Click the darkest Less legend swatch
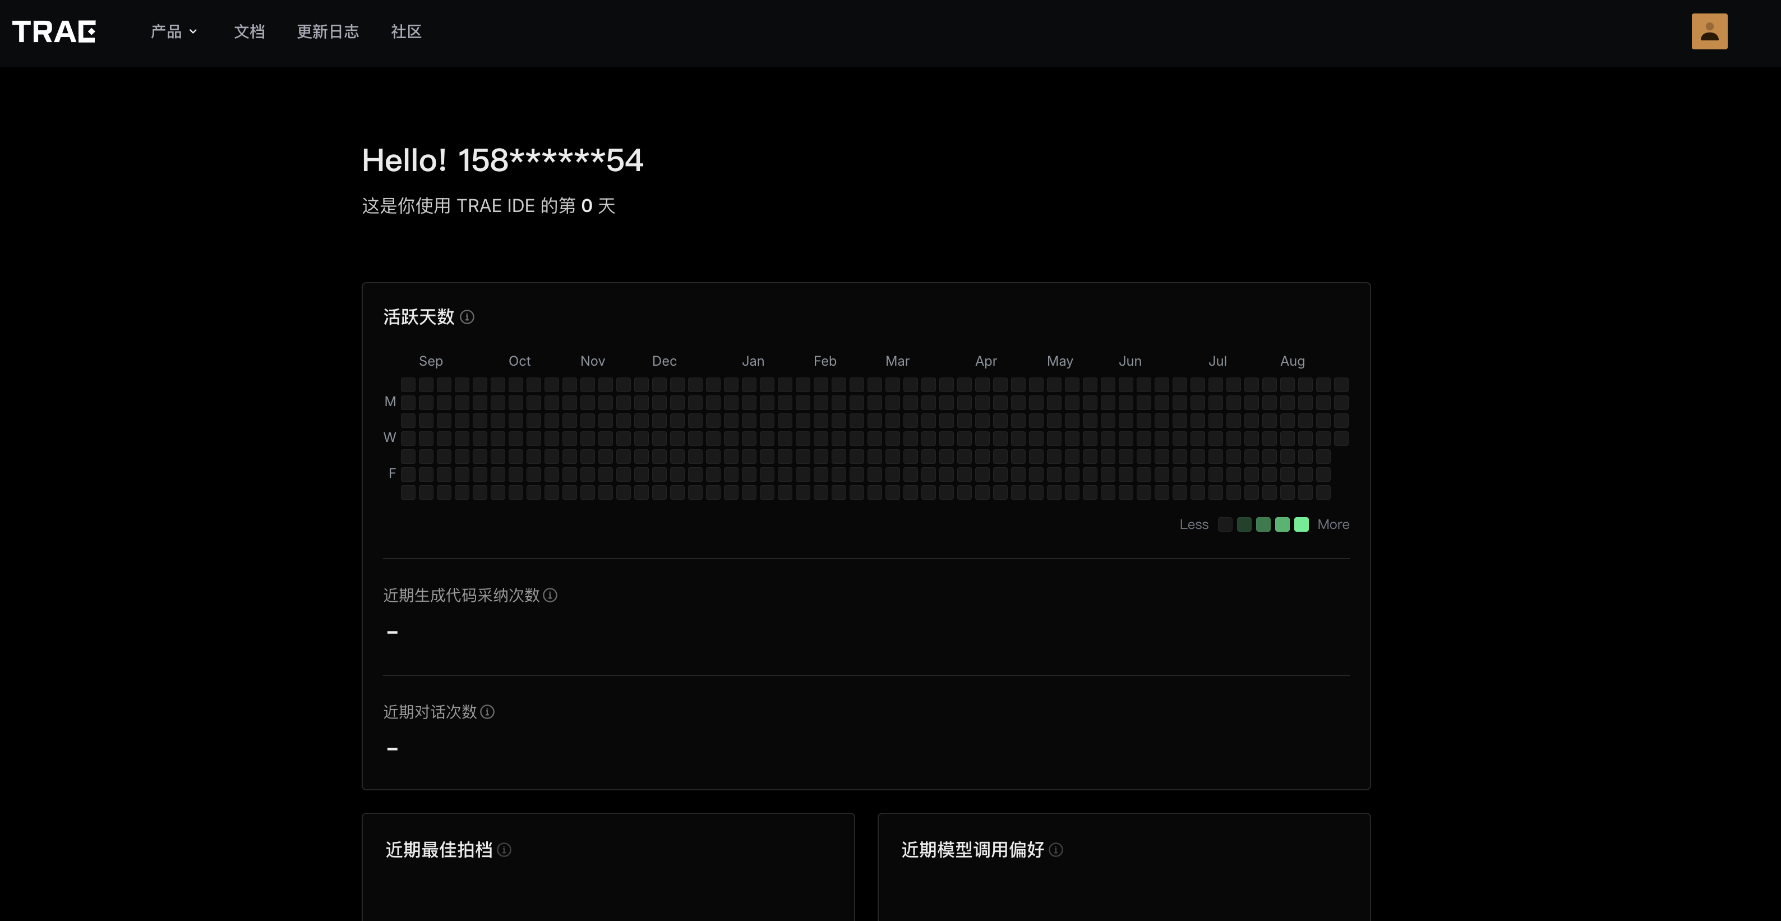The height and width of the screenshot is (921, 1781). [1225, 525]
